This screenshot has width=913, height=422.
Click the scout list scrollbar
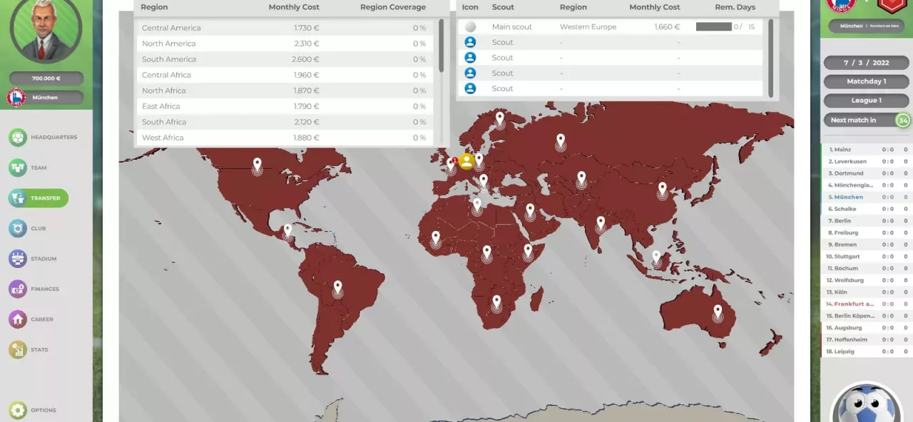tap(770, 57)
